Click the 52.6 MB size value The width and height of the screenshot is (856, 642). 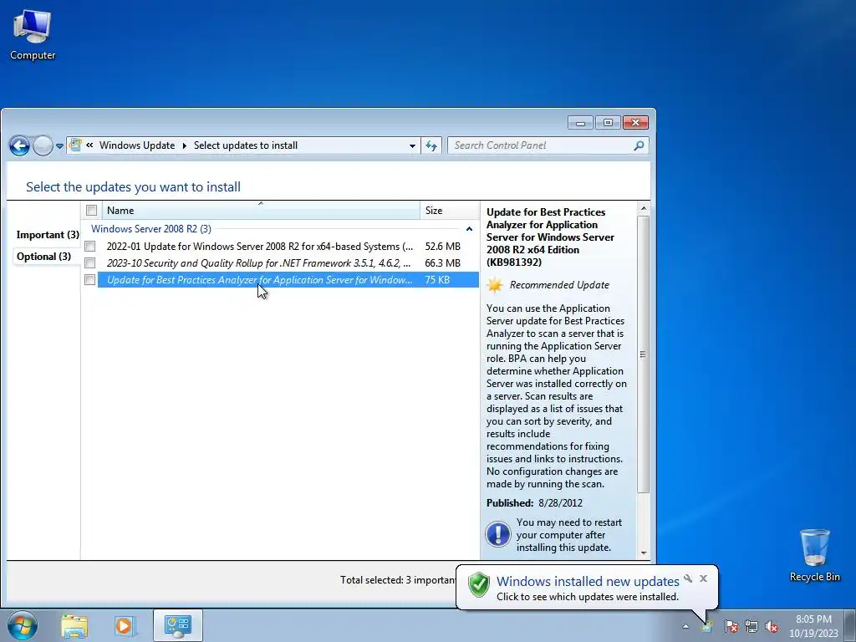point(443,247)
